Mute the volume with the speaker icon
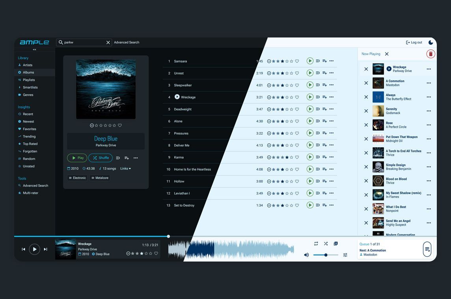 pos(307,255)
